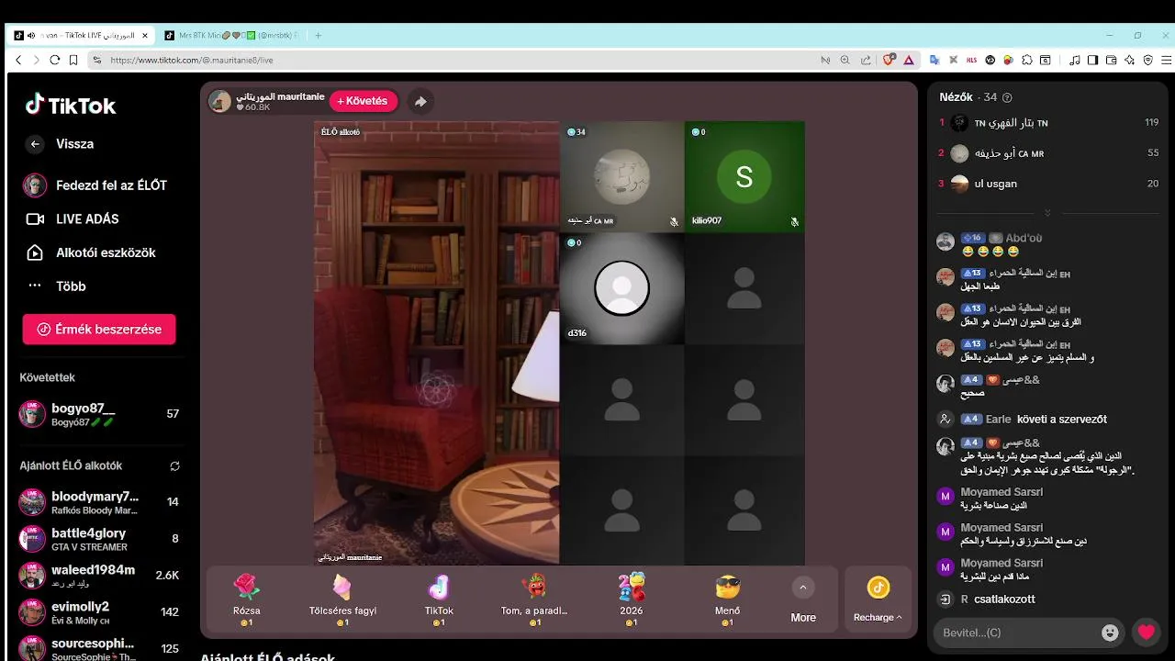Open the browser hamburger menu
This screenshot has height=661, width=1175.
(1166, 60)
